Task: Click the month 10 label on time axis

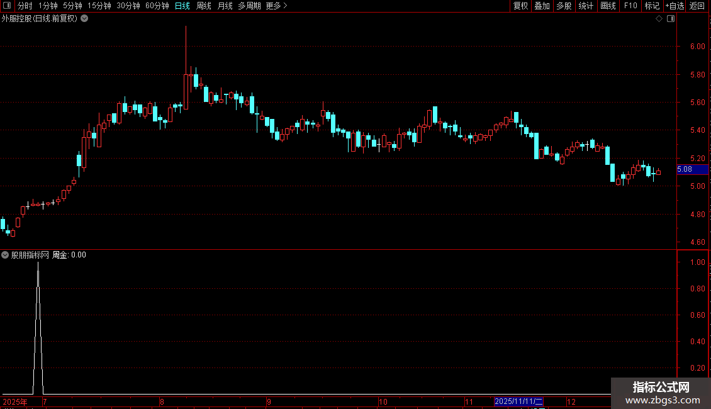Action: point(383,401)
